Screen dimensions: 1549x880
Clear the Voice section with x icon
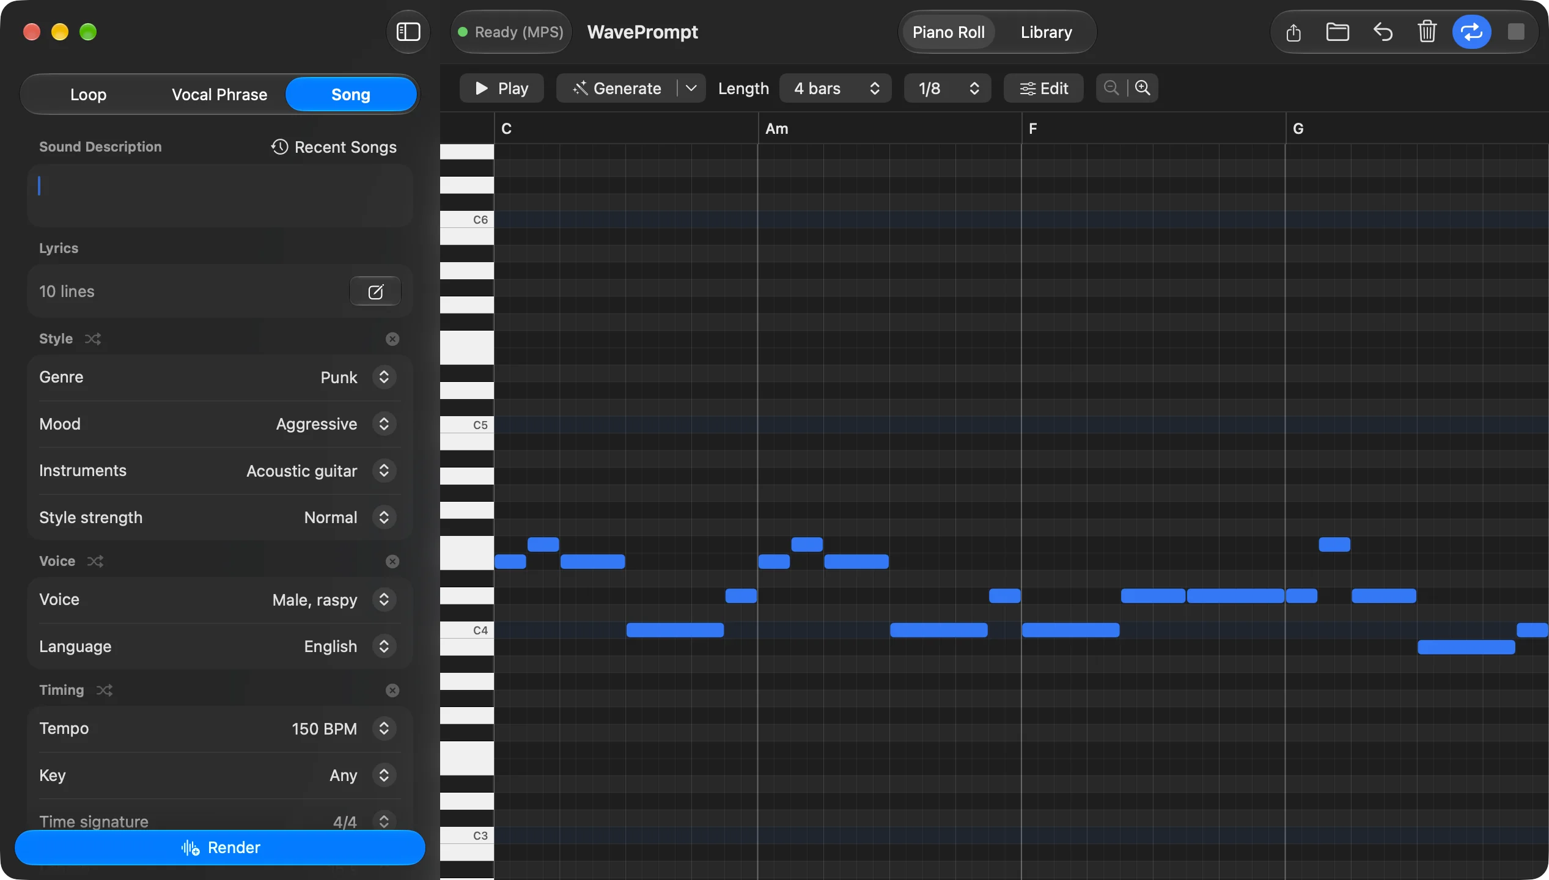pos(392,561)
